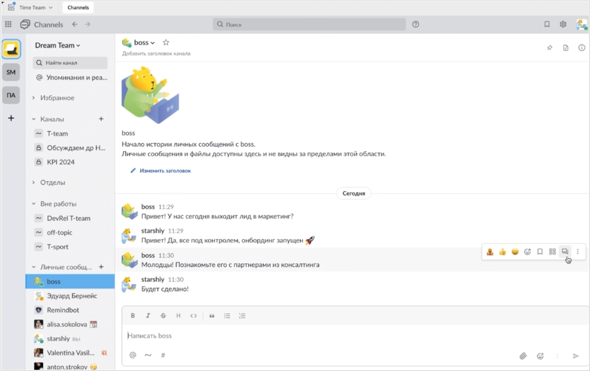Reply in thread via hover bar icon

coord(565,252)
